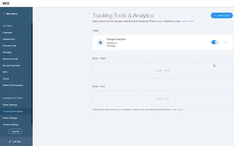Click the Upgrade button
Viewport: 234px width, 146px height.
15,131
